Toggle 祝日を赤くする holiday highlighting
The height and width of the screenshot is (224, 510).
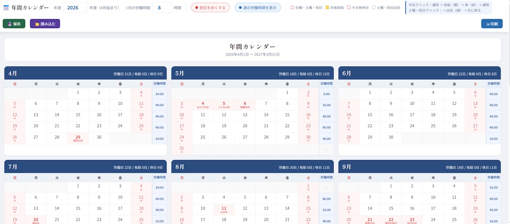click(210, 8)
